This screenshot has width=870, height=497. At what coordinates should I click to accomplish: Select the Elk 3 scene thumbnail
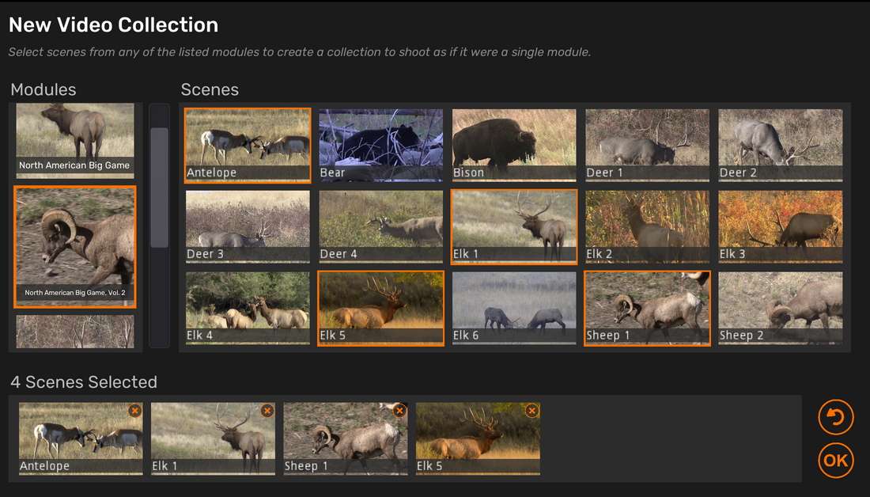(x=780, y=226)
